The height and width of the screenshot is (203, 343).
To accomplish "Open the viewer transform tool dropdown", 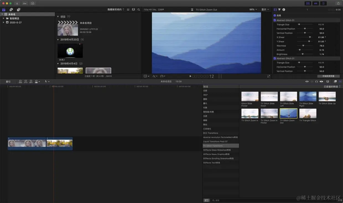I will click(147, 76).
